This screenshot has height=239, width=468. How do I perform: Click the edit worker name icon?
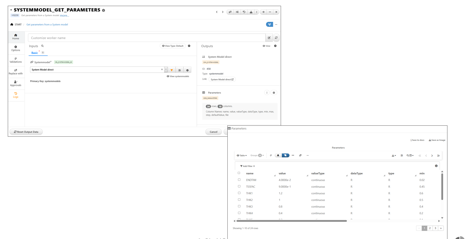(269, 38)
